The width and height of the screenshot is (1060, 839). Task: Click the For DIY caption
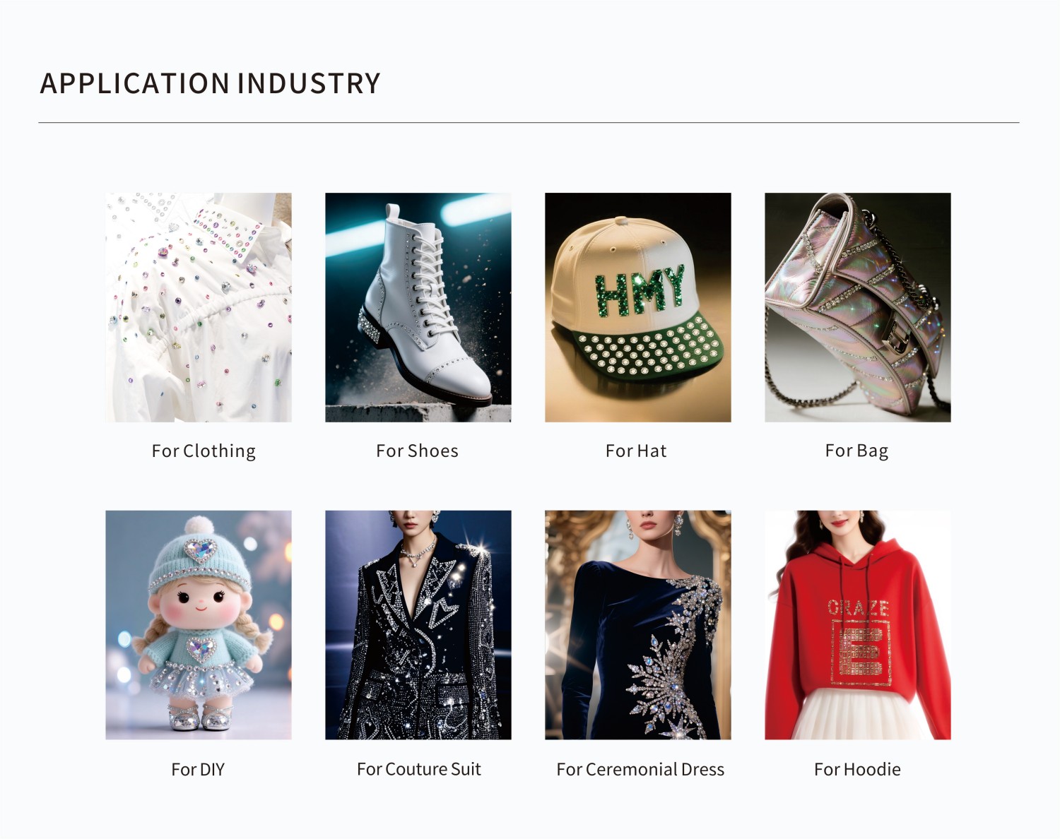198,769
